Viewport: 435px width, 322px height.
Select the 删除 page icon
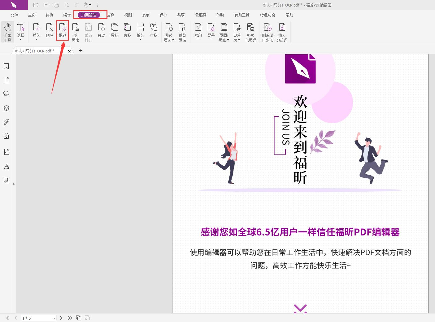(49, 30)
